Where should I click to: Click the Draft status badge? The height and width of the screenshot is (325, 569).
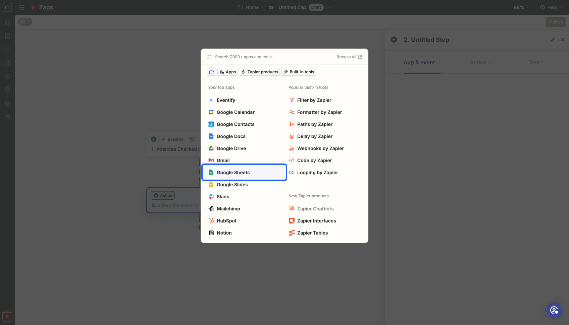(x=316, y=7)
